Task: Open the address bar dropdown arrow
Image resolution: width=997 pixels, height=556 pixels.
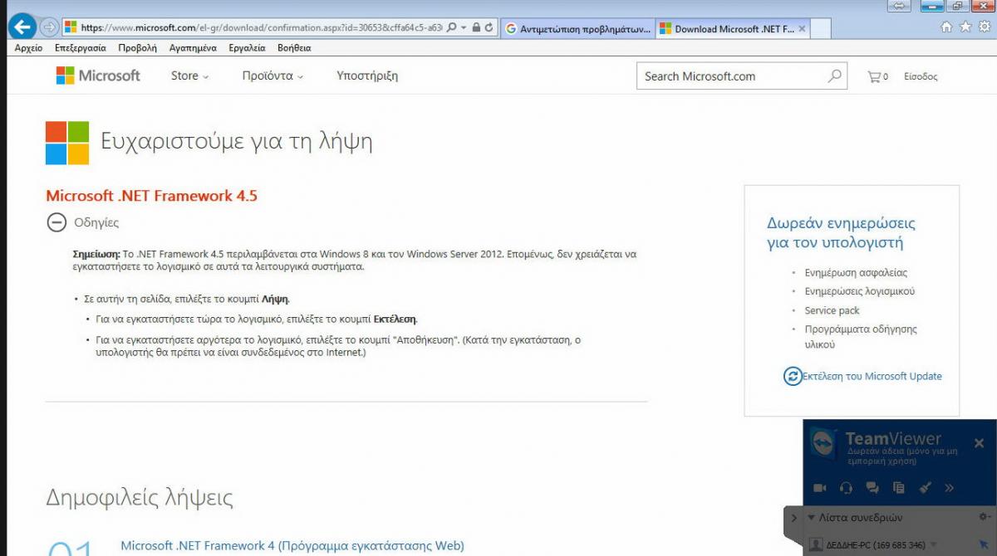Action: [x=463, y=27]
